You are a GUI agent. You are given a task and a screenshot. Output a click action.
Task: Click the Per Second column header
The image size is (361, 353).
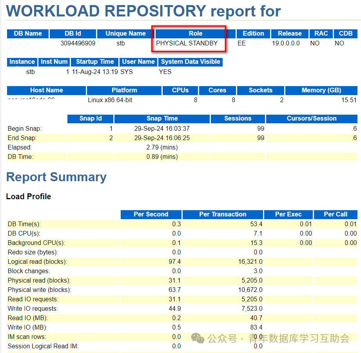(151, 214)
